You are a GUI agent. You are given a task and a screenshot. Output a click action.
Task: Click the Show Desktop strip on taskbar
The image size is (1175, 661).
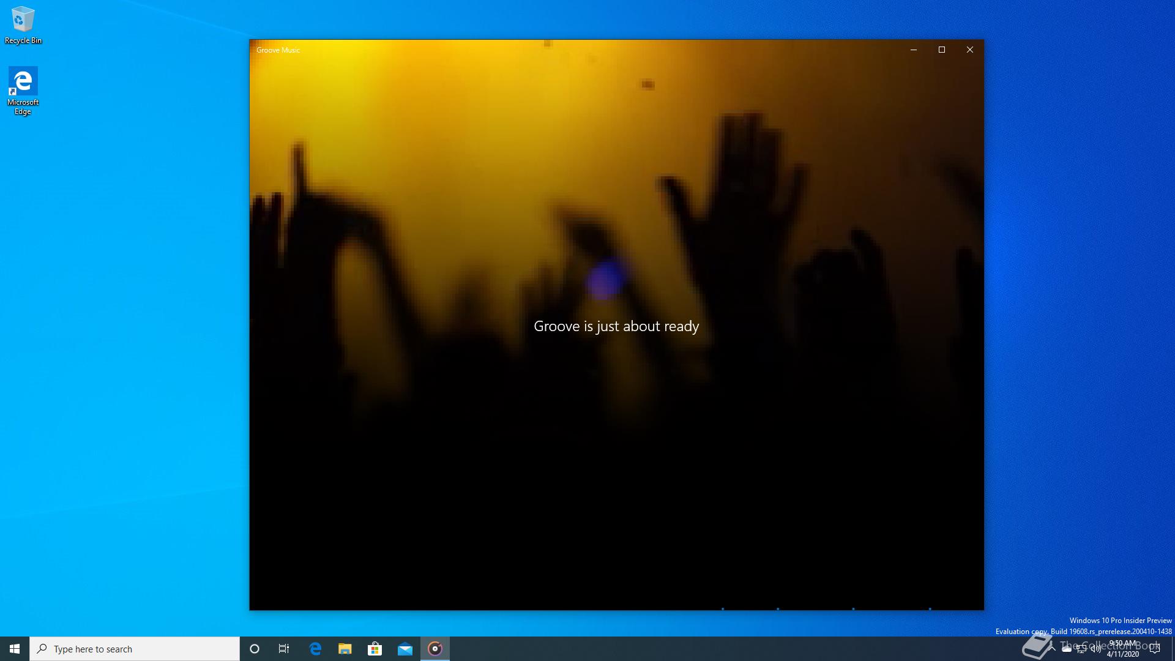pyautogui.click(x=1173, y=649)
